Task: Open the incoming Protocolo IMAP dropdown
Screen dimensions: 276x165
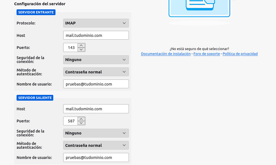Action: [x=96, y=23]
